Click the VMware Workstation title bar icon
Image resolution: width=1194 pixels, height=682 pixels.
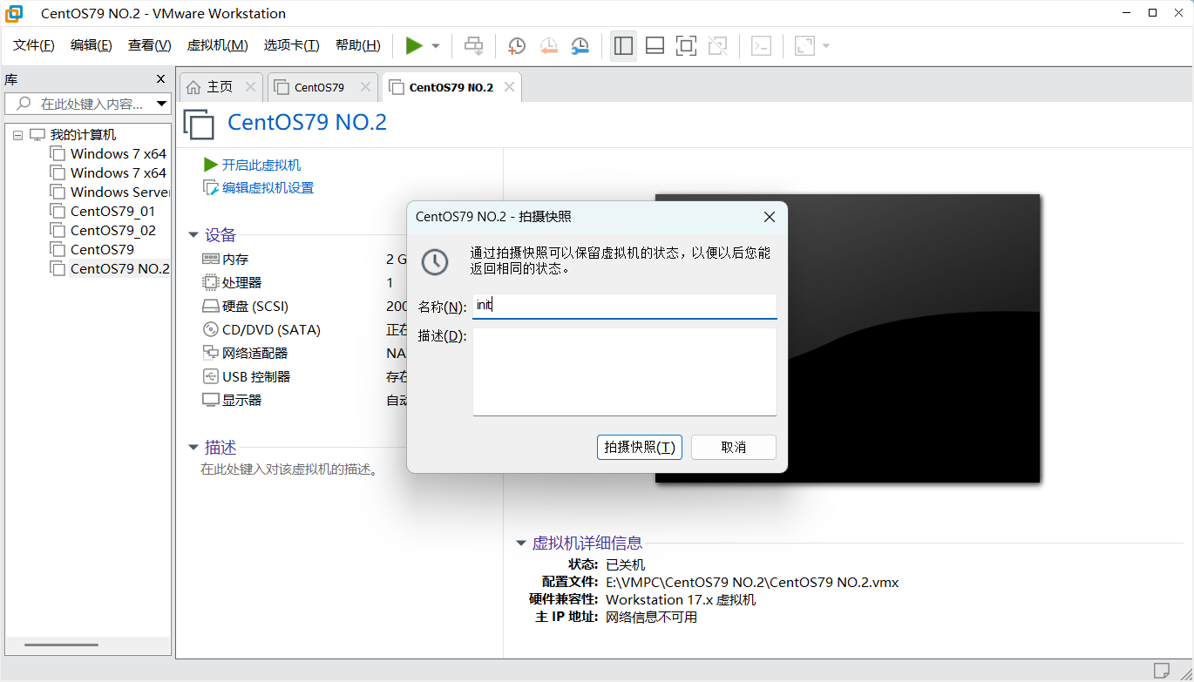[14, 13]
